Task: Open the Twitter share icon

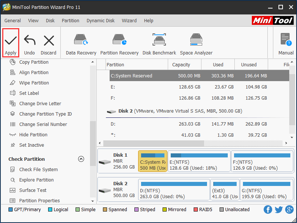Action: pyautogui.click(x=278, y=210)
